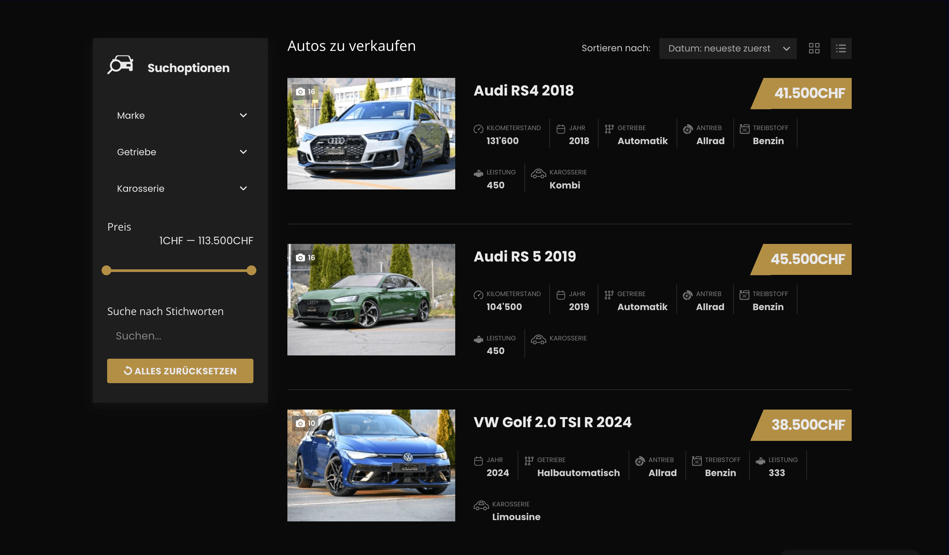Image resolution: width=949 pixels, height=555 pixels.
Task: Click the mileage value 104'500
Action: click(504, 307)
